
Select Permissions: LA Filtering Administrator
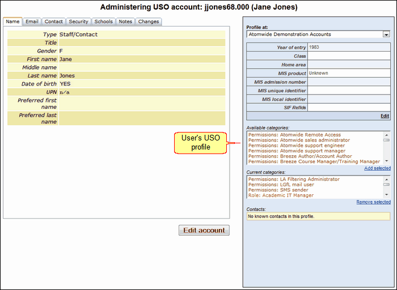(x=294, y=179)
